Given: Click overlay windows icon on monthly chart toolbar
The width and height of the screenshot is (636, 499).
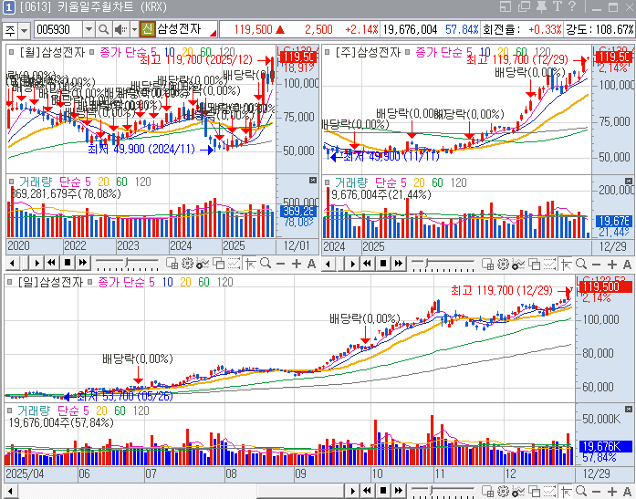Looking at the screenshot, I should point(219,264).
